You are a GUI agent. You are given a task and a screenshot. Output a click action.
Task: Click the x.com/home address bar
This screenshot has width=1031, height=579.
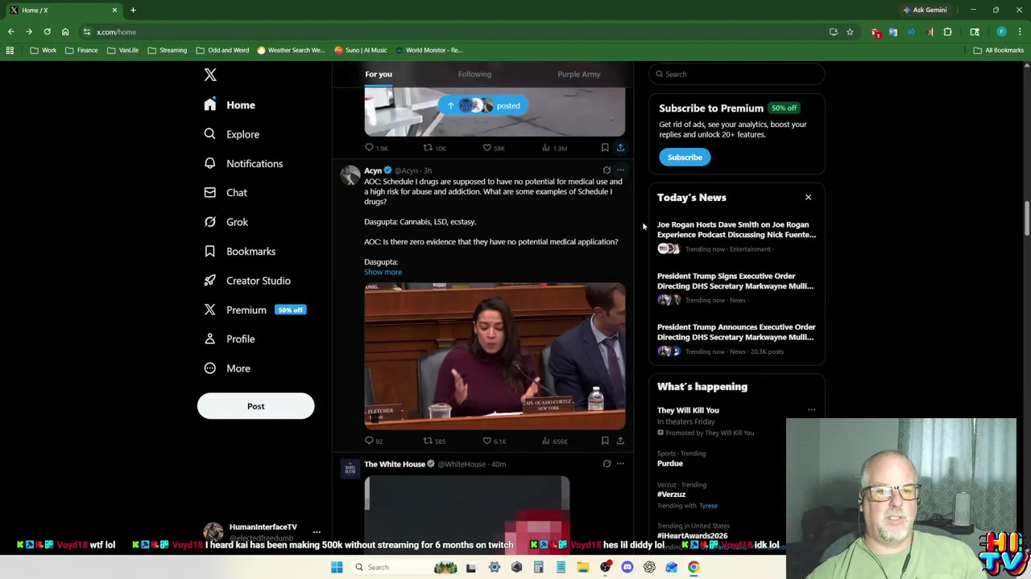[451, 32]
